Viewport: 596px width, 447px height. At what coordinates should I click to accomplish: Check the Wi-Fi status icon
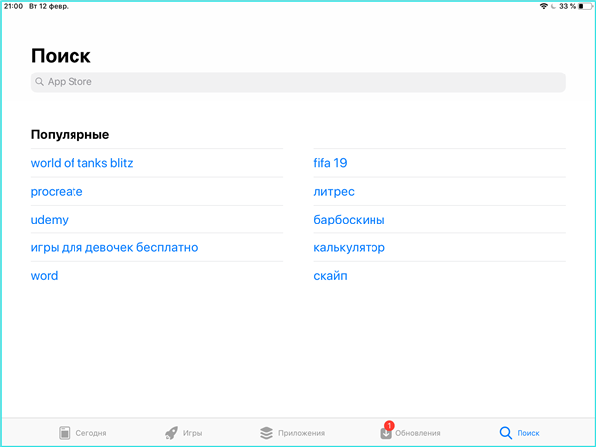tap(544, 6)
